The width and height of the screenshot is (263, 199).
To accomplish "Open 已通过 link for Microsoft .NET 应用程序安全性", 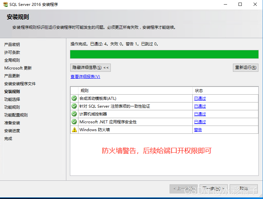I will [x=200, y=122].
